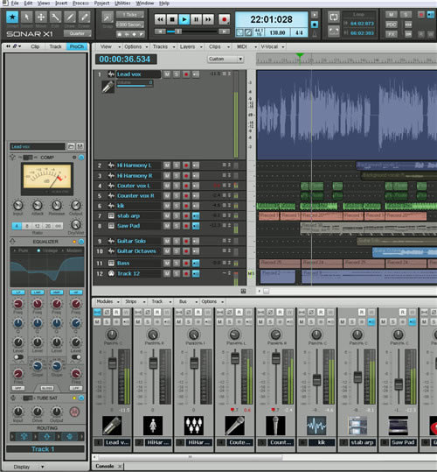Image resolution: width=437 pixels, height=472 pixels.
Task: Toggle the EQUALIZER module power button
Action: tap(81, 242)
